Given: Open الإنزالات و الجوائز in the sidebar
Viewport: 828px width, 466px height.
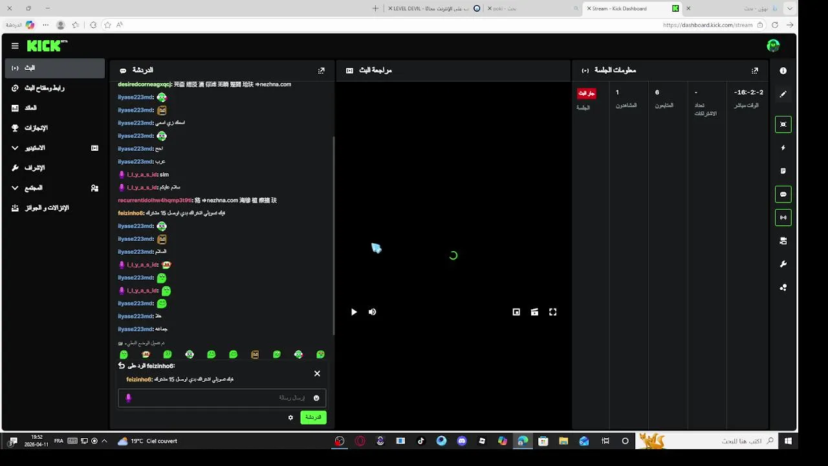Looking at the screenshot, I should click(x=55, y=208).
